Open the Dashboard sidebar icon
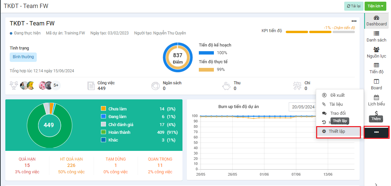 pos(376,18)
